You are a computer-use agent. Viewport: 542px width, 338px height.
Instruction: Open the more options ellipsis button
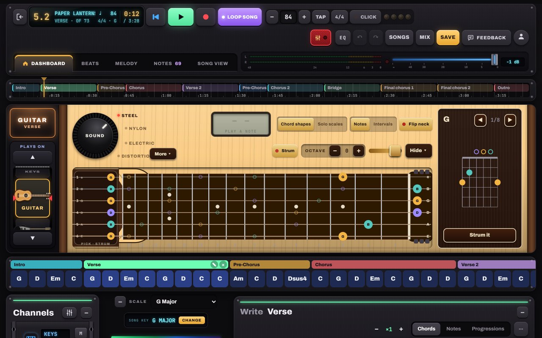click(x=521, y=329)
